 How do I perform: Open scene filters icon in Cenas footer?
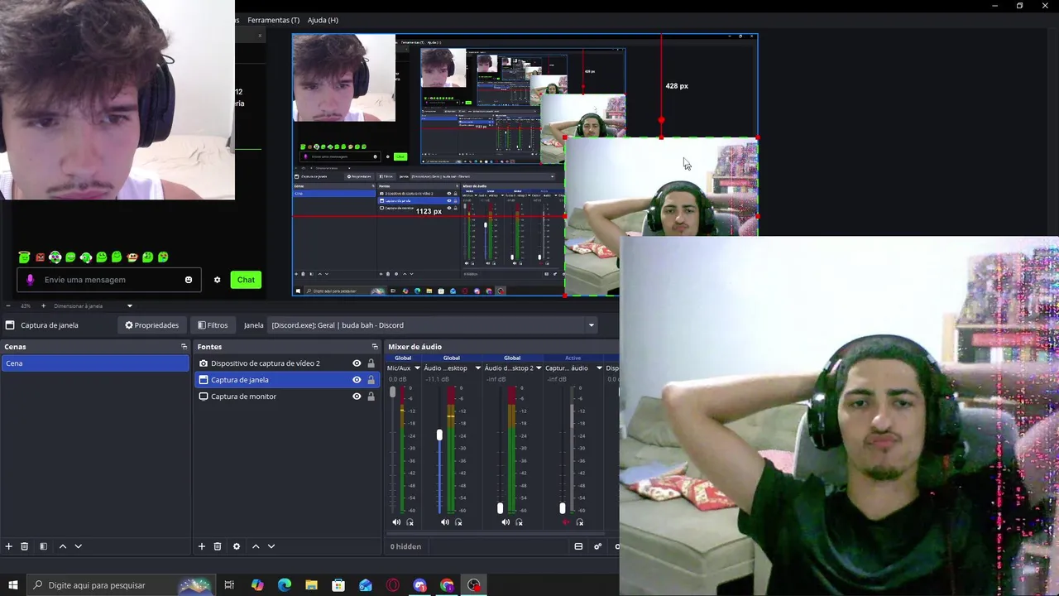click(43, 546)
